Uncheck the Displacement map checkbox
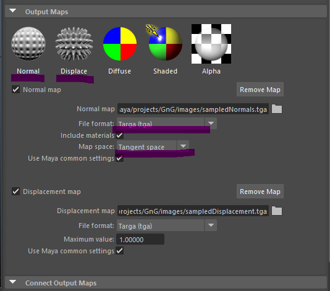330x291 pixels. click(16, 192)
